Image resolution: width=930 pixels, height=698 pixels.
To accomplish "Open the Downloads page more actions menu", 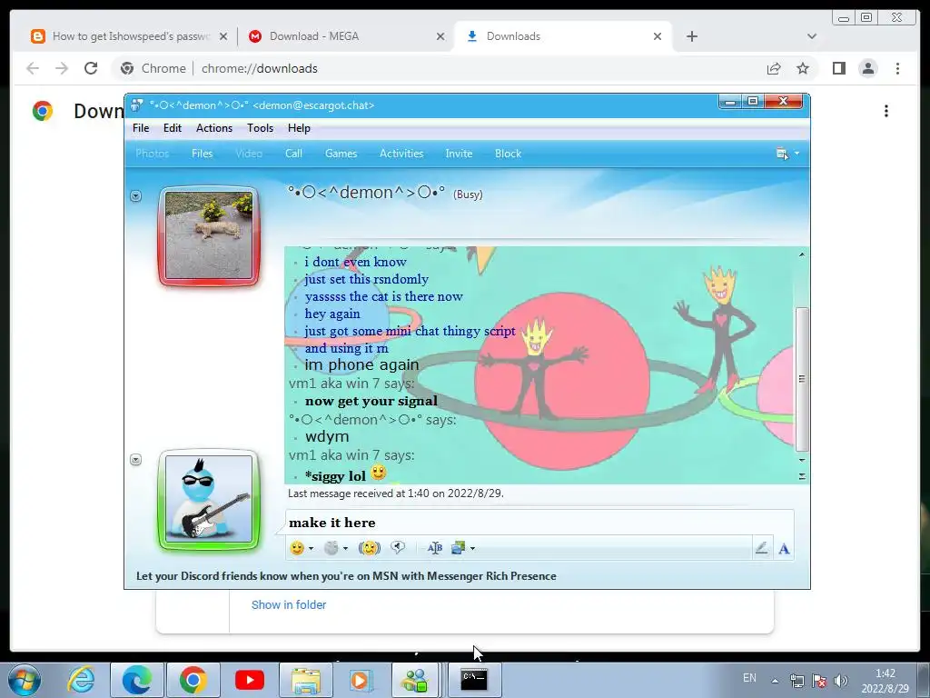I will (x=886, y=111).
